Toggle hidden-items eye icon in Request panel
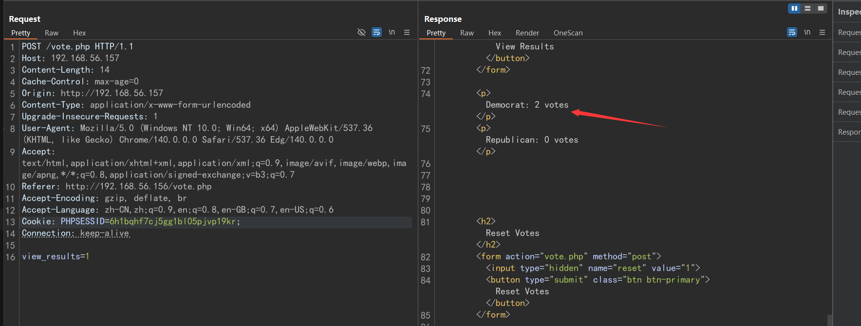Image resolution: width=861 pixels, height=326 pixels. point(361,32)
